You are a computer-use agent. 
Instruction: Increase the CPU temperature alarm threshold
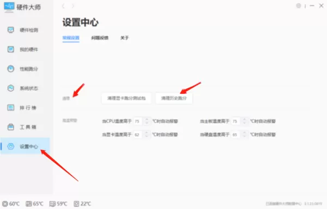147,120
